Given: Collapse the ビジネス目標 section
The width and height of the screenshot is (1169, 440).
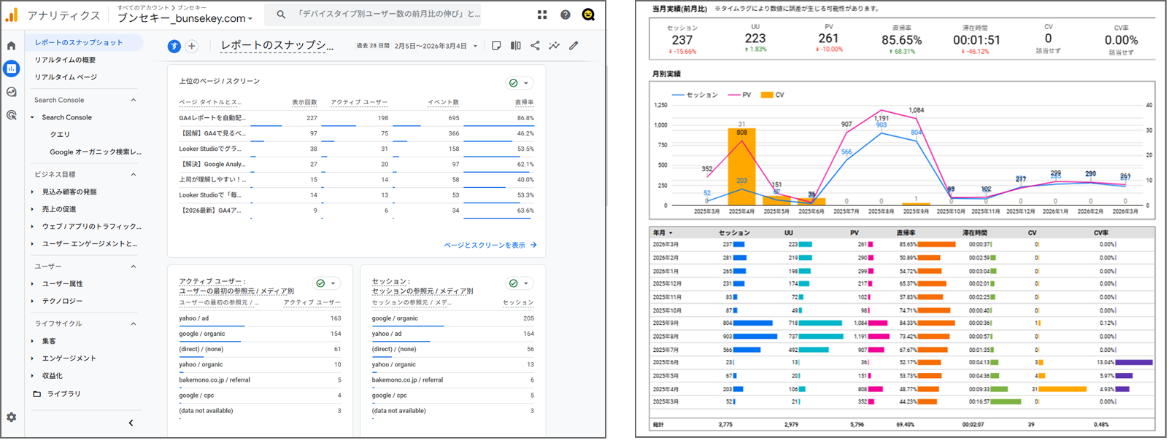Looking at the screenshot, I should tap(134, 175).
